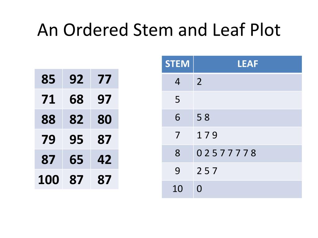Screen dimensions: 318x238
Task: Select the cell with value 77
Action: 104,79
